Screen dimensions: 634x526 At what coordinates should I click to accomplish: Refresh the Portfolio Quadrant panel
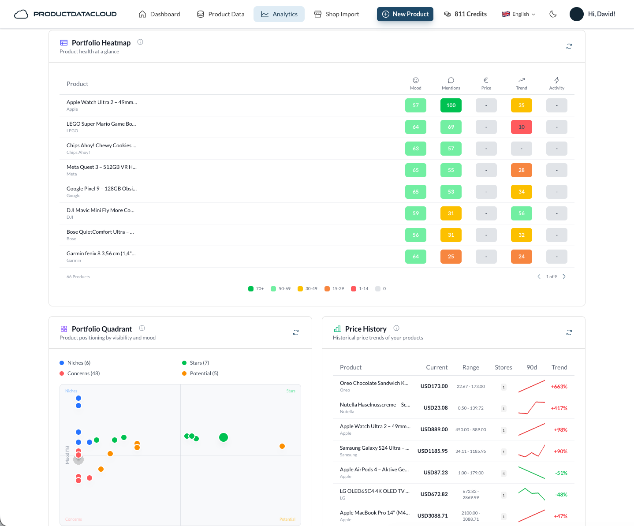point(296,332)
